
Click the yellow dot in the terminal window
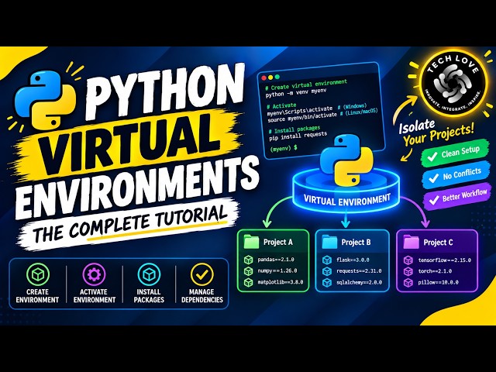pos(270,77)
